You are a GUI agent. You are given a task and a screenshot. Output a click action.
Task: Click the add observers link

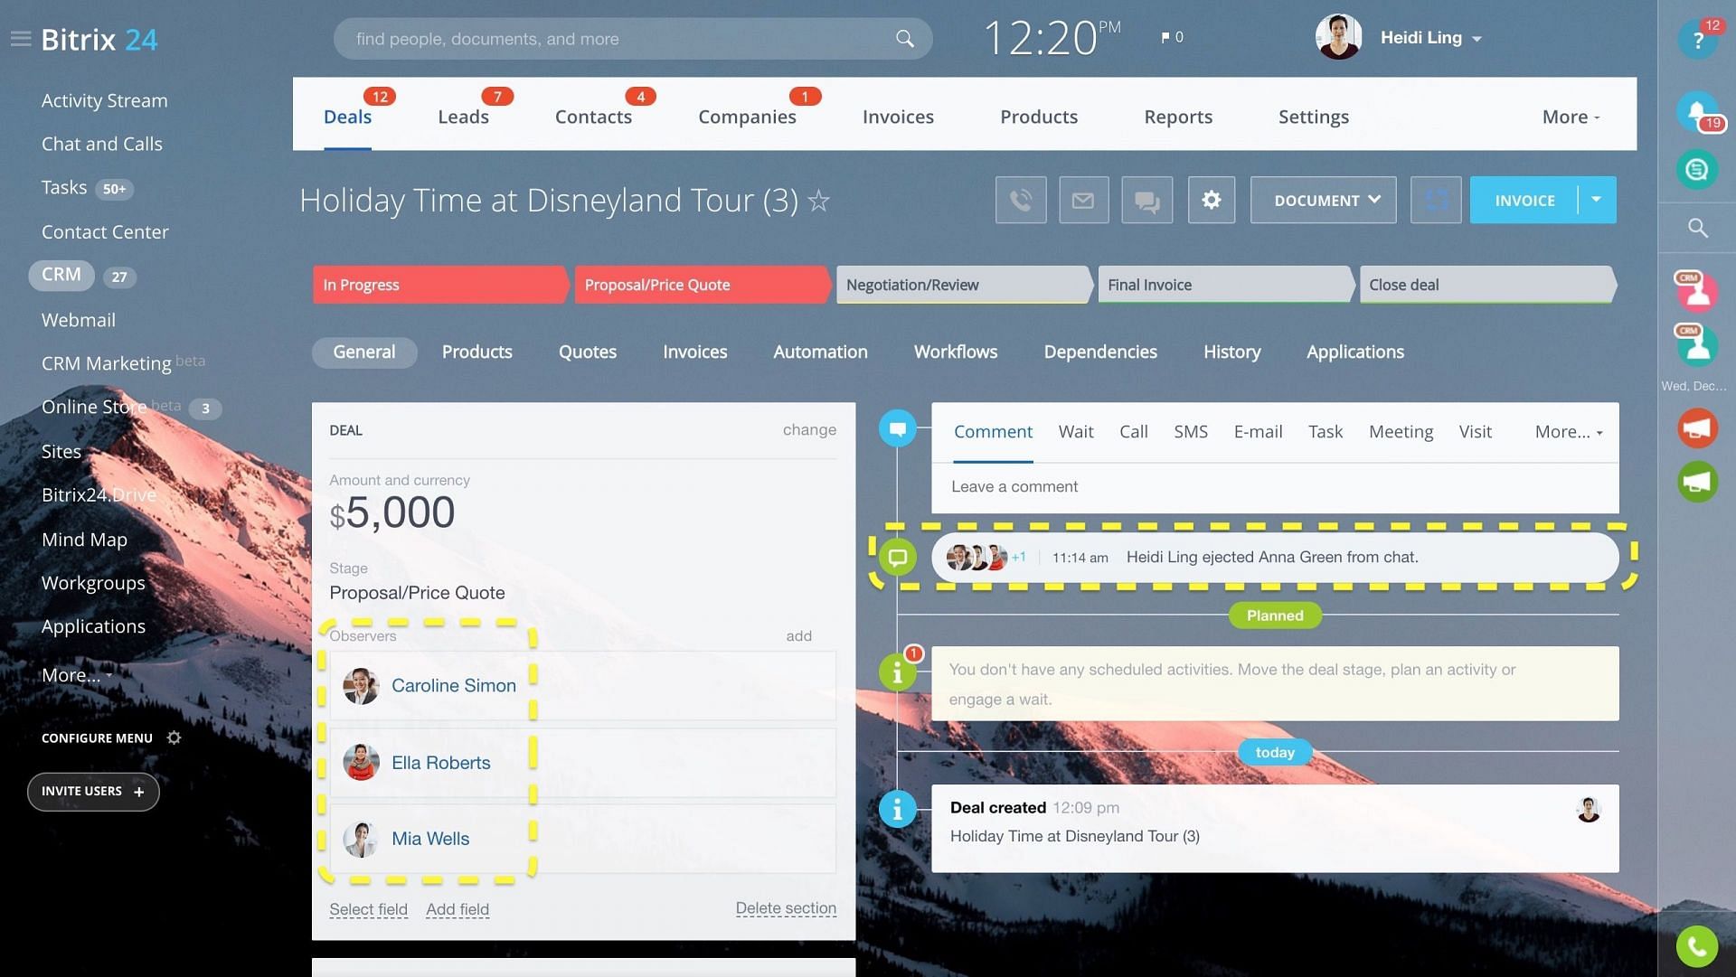coord(799,635)
